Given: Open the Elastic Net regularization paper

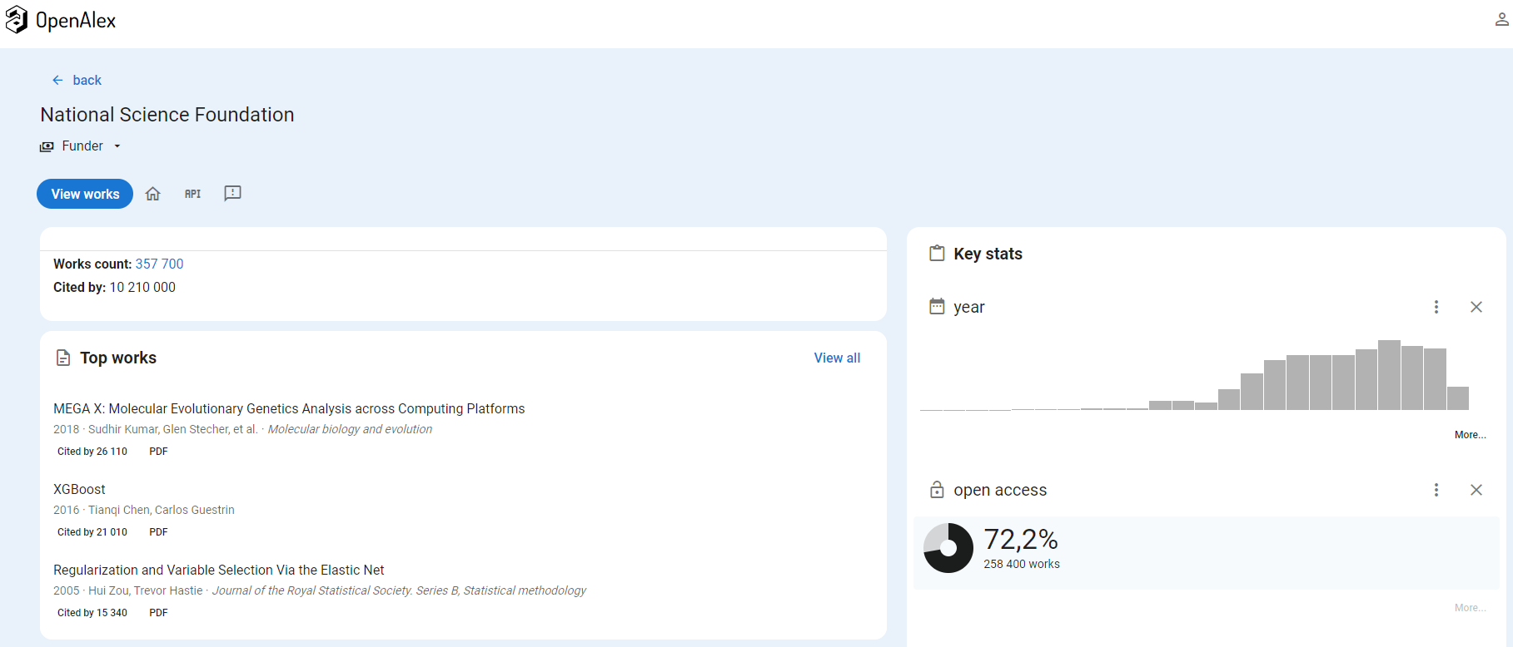Looking at the screenshot, I should pos(219,570).
